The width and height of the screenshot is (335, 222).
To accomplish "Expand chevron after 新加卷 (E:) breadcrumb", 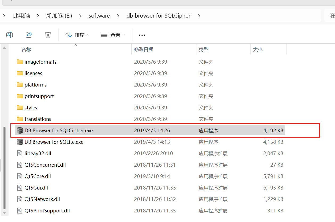I will point(80,16).
